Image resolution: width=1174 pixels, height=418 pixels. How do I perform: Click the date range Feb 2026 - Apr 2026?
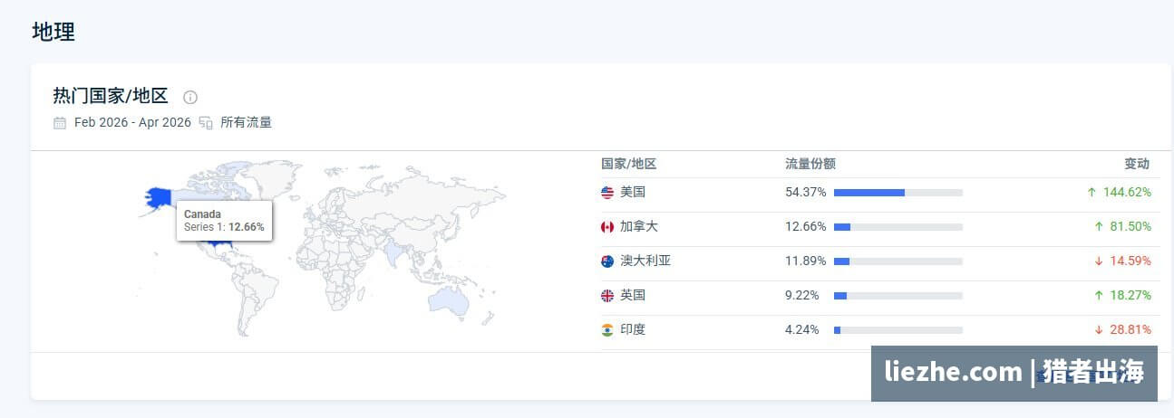(132, 123)
